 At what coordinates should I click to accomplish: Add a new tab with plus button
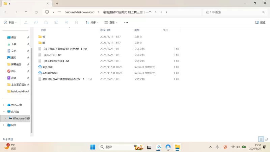pos(57,3)
